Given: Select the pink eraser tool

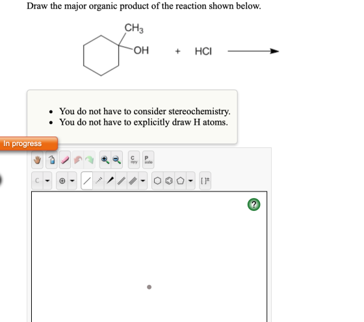Looking at the screenshot, I should tap(65, 160).
